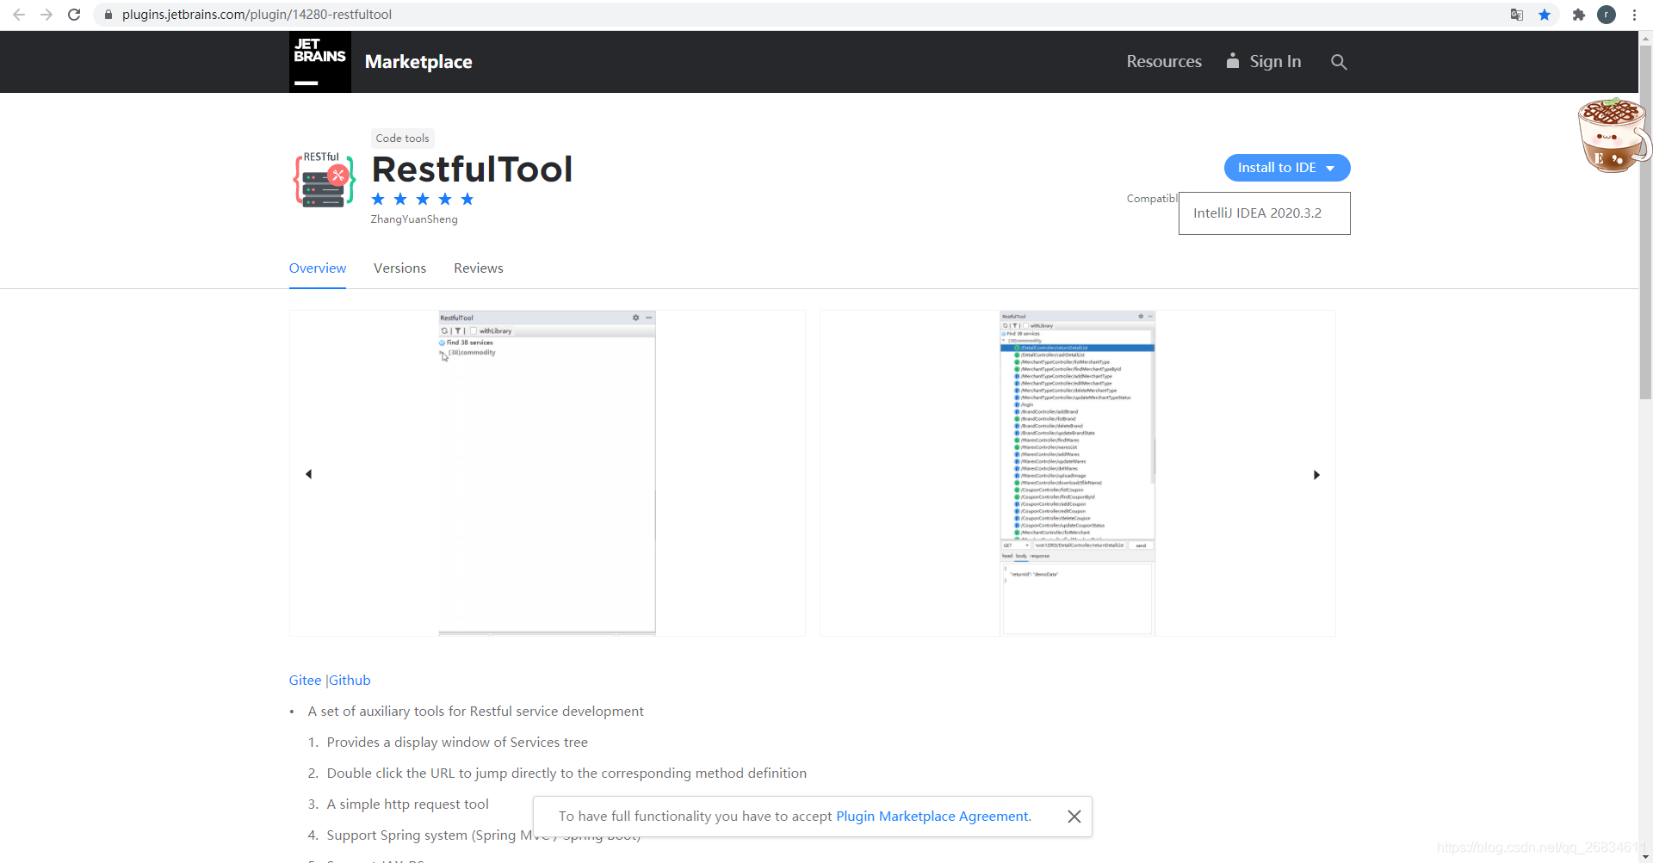Screen dimensions: 1653x863
Task: Reload the page
Action: click(74, 15)
